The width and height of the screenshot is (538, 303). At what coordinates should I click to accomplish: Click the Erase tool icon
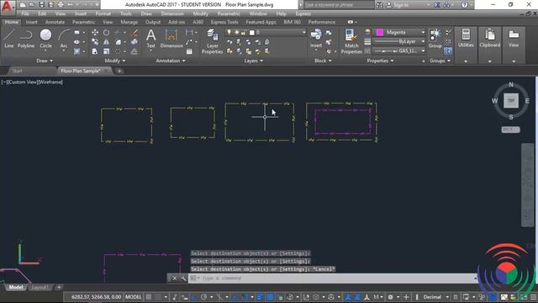(x=134, y=32)
